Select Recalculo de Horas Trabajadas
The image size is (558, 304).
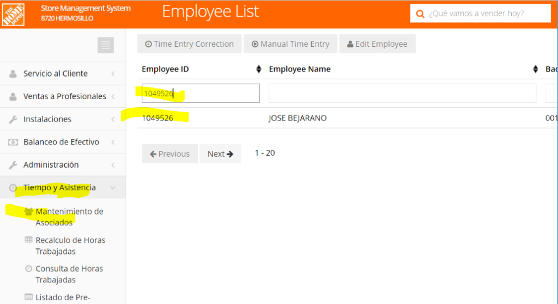[70, 246]
